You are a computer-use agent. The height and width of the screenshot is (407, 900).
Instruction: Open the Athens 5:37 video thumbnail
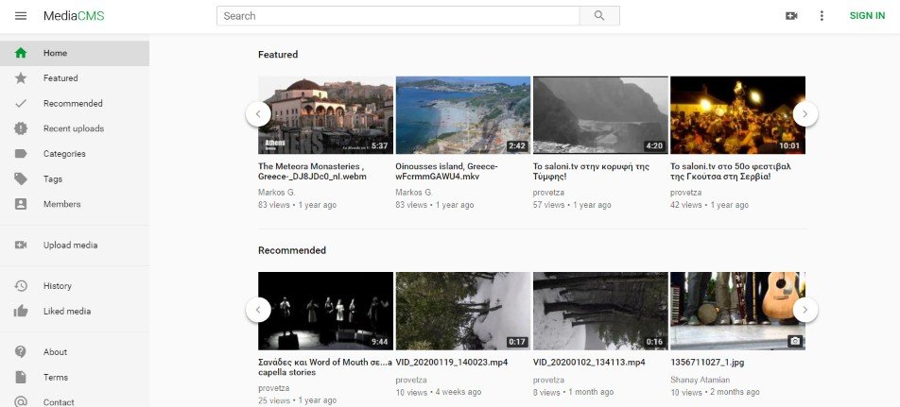[x=325, y=115]
